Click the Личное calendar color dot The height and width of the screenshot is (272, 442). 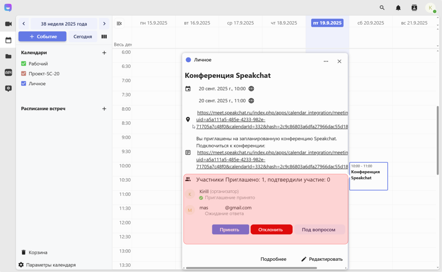188,60
